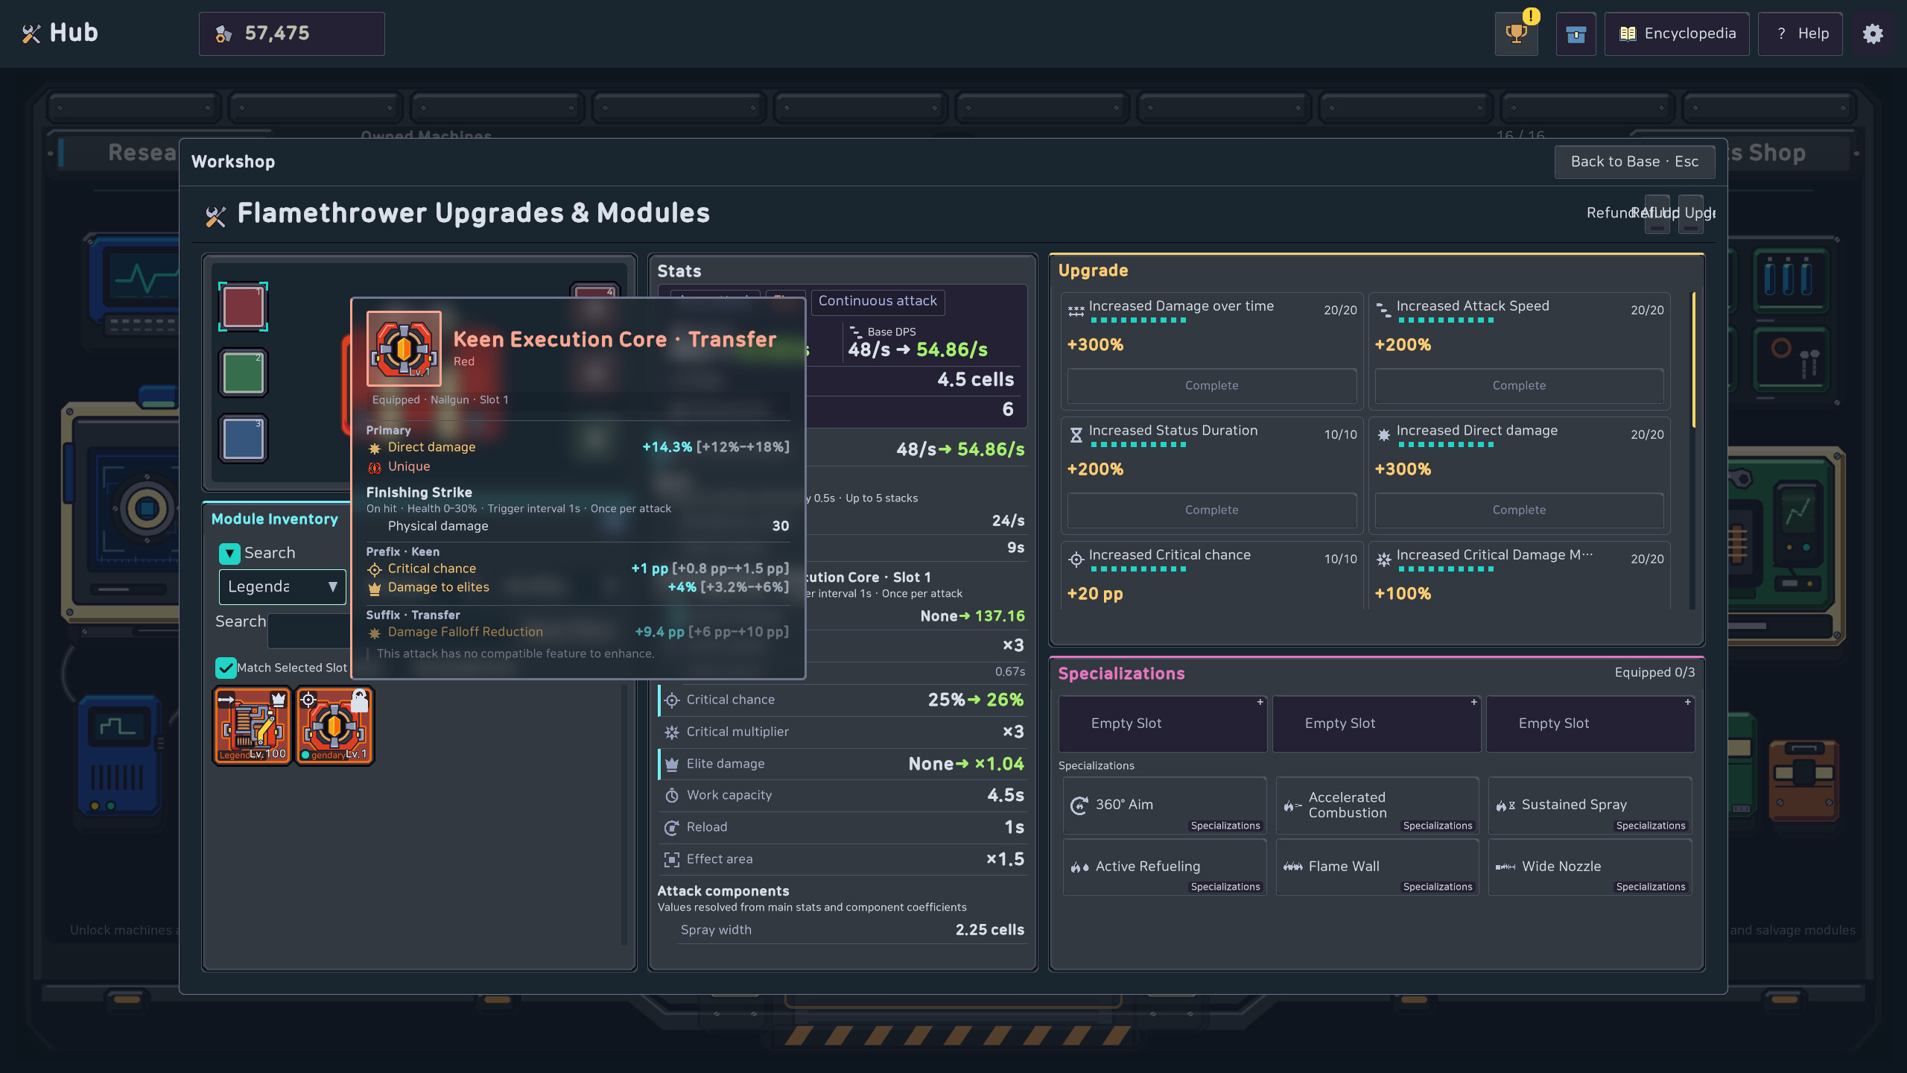
Task: Pick the Legendary Lv.1 execution core module
Action: (334, 726)
